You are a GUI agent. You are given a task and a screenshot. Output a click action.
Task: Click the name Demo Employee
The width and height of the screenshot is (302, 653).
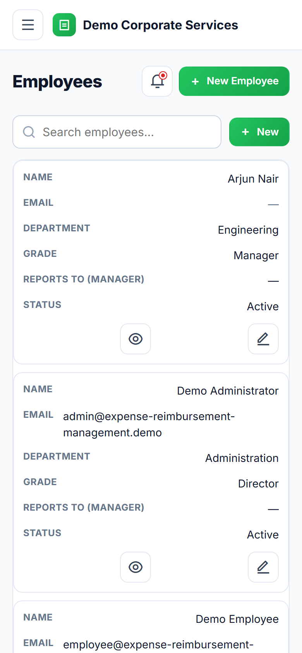click(x=237, y=619)
